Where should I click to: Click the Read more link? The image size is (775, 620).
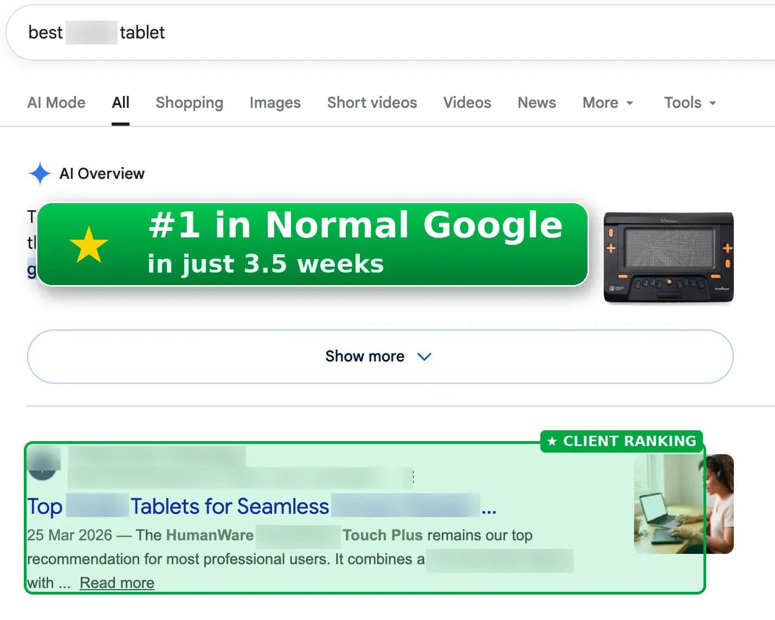point(117,583)
